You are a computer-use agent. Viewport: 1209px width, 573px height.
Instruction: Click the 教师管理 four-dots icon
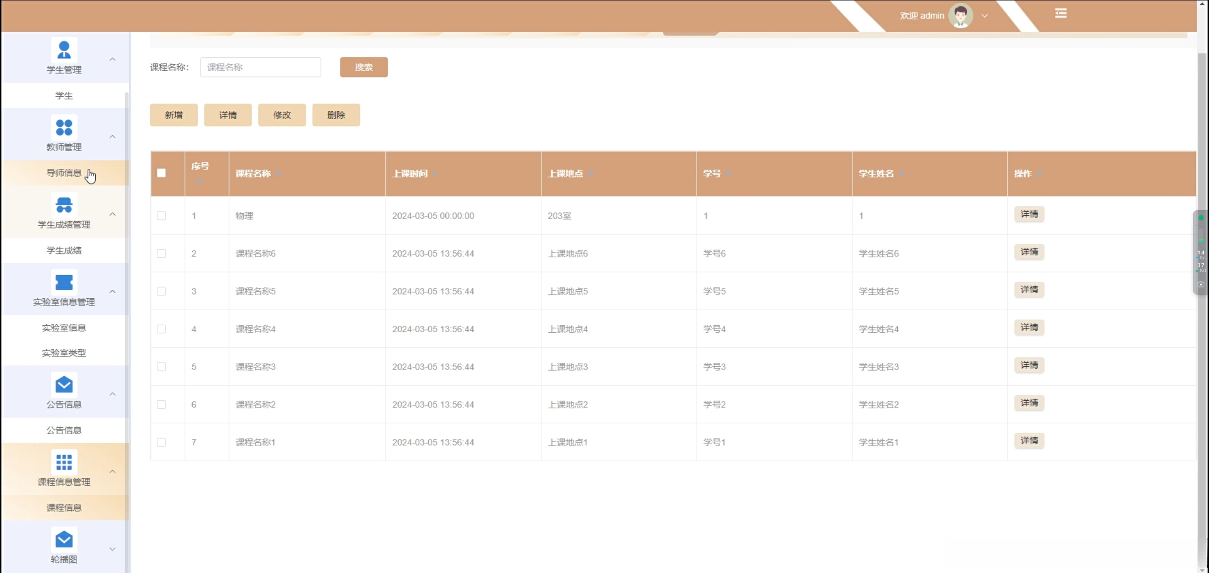64,127
